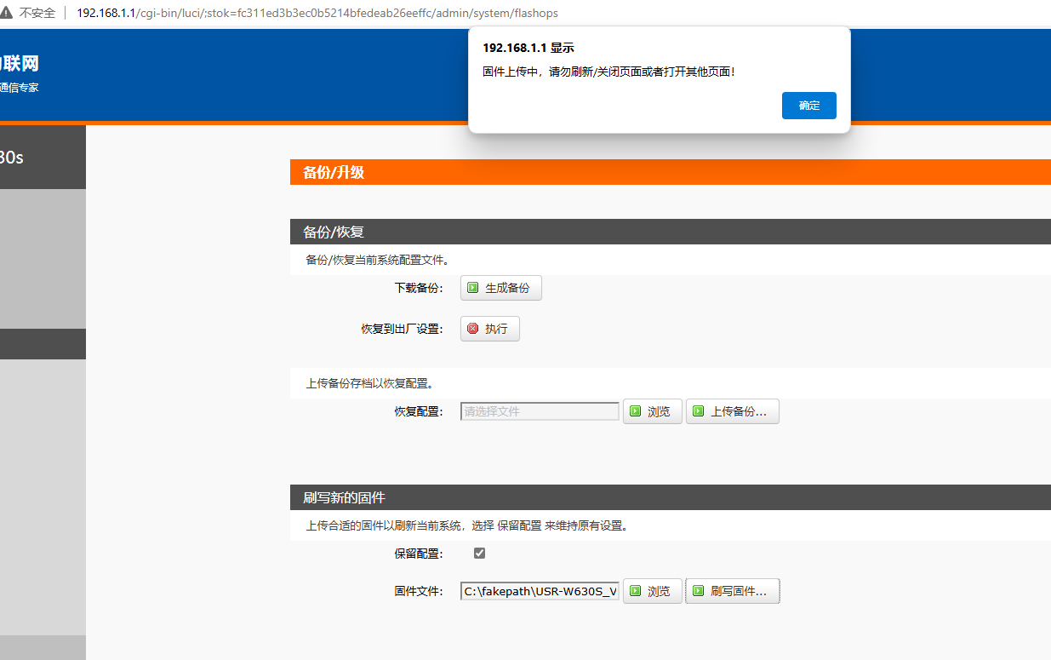Image resolution: width=1051 pixels, height=660 pixels.
Task: Open the second dark sidebar menu group
Action: [x=43, y=344]
